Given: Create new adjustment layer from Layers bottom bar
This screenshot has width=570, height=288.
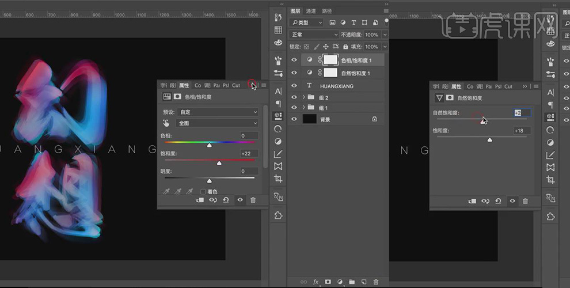Looking at the screenshot, I should coord(340,282).
